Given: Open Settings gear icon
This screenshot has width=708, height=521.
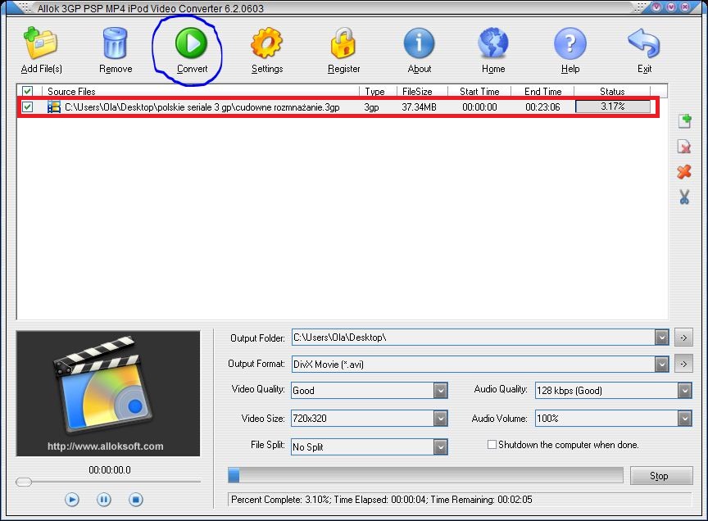Looking at the screenshot, I should tap(266, 43).
